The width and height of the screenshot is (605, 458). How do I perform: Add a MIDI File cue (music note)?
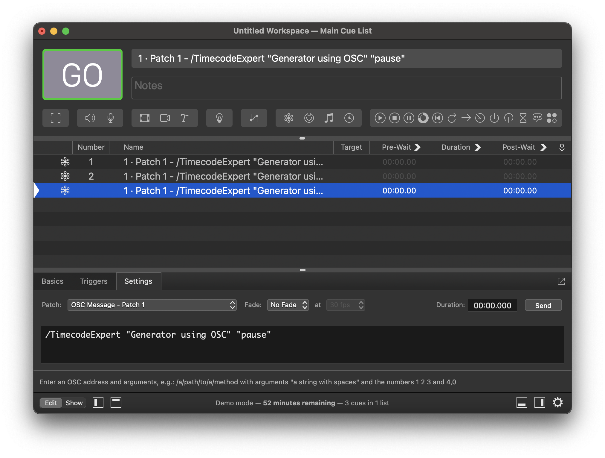[x=329, y=118]
